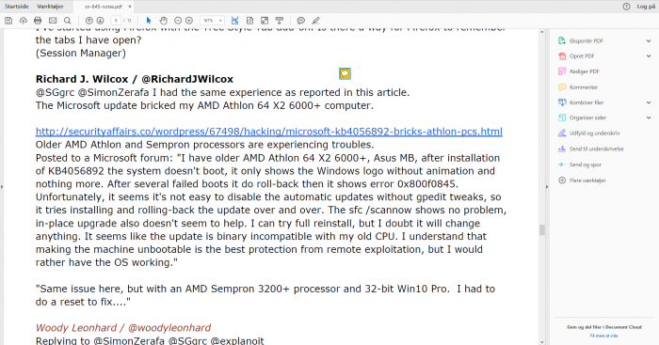Collapse the right tools pane arrow
This screenshot has width=659, height=345.
pyautogui.click(x=547, y=187)
